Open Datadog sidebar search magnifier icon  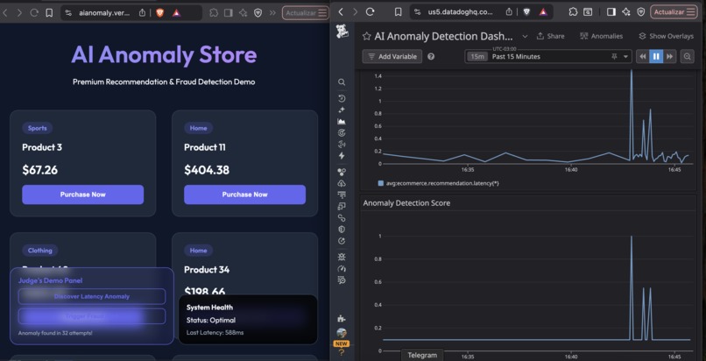pyautogui.click(x=342, y=82)
